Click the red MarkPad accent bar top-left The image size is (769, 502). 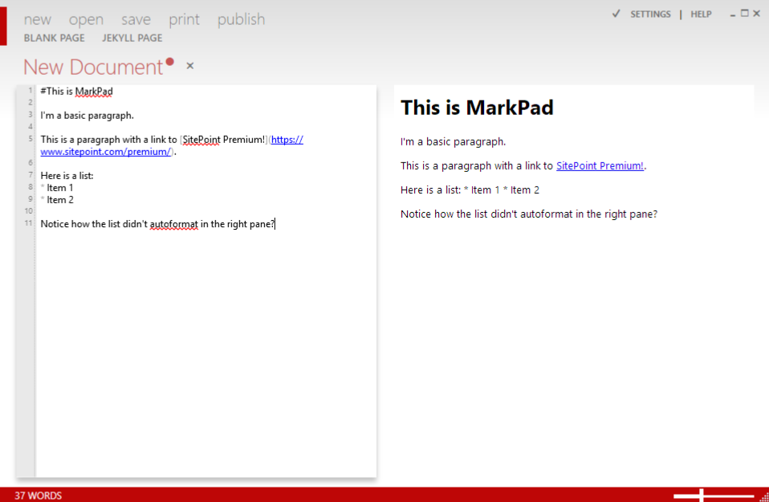point(5,25)
